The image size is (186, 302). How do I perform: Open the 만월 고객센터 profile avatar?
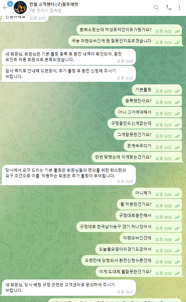pos(20,7)
